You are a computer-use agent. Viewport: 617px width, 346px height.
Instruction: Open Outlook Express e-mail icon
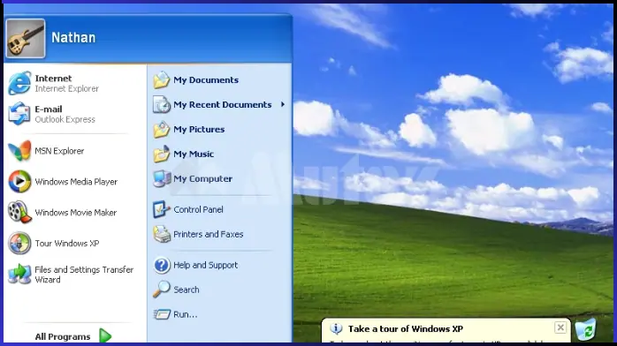[x=19, y=114]
